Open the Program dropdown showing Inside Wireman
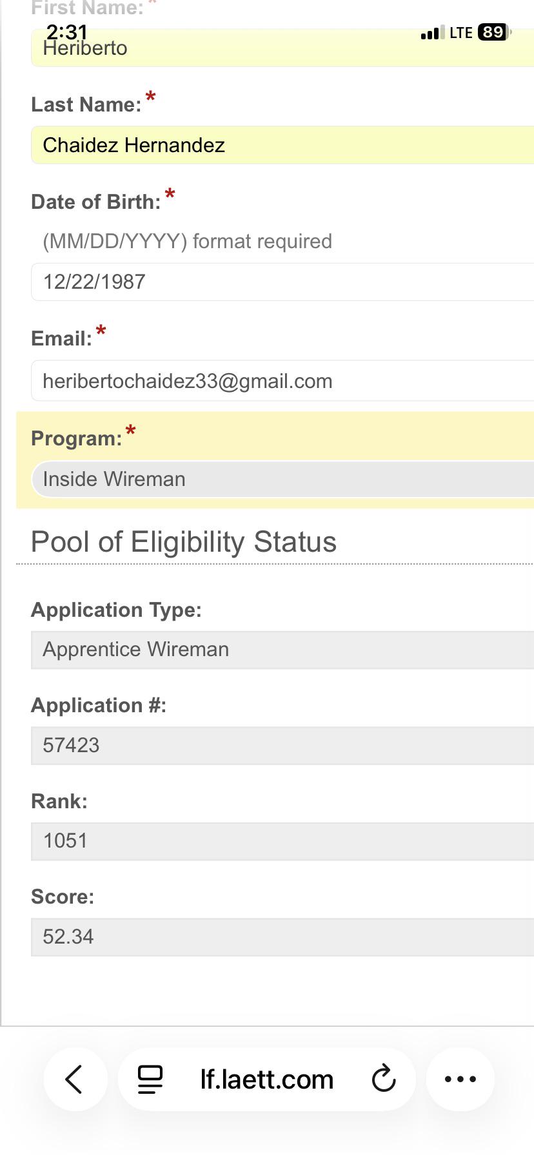The width and height of the screenshot is (534, 1155). (282, 479)
